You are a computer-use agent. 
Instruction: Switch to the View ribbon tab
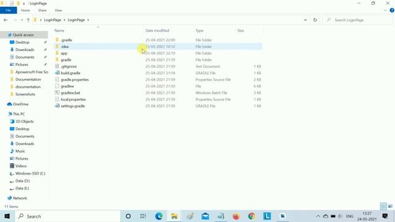[x=58, y=10]
